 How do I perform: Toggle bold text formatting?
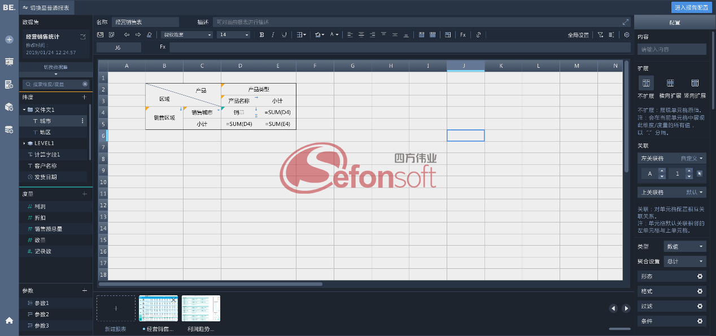[x=261, y=35]
